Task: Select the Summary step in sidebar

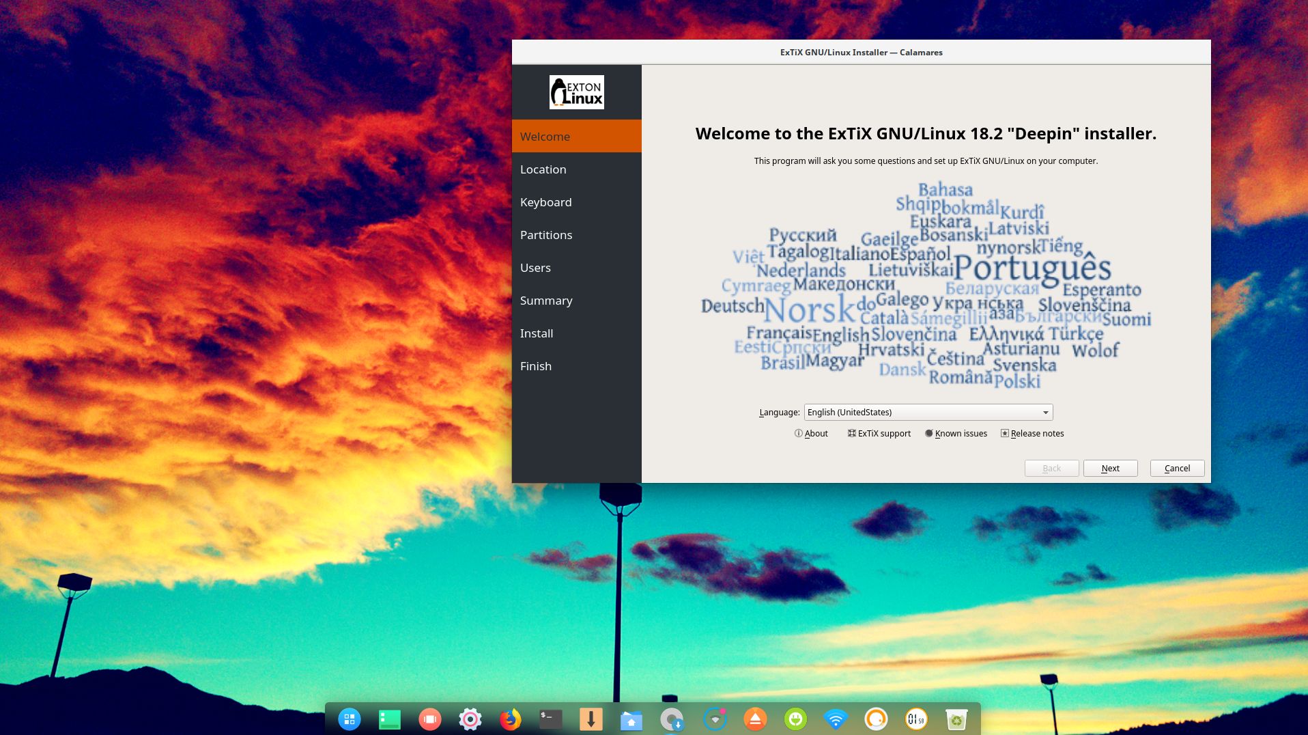Action: (577, 300)
